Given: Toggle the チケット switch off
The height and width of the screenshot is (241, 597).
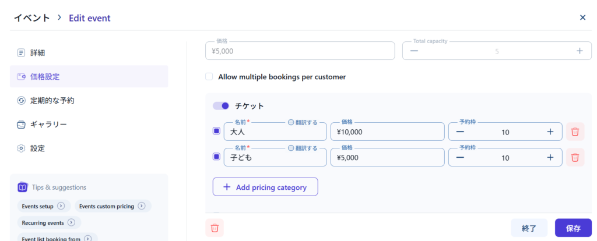Looking at the screenshot, I should 221,106.
